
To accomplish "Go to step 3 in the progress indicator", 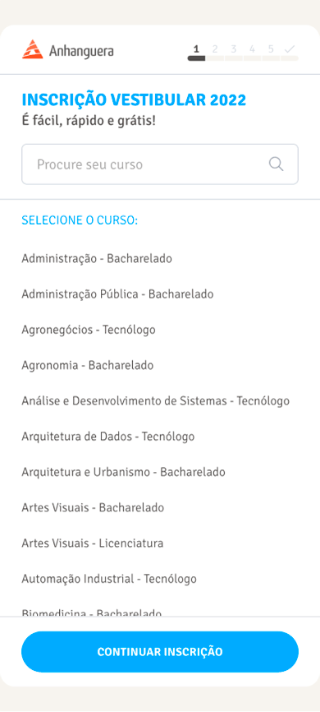I will coord(233,49).
